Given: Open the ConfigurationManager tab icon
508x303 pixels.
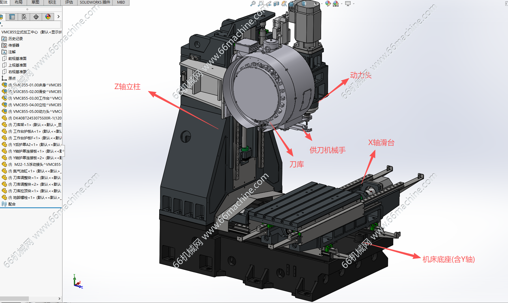Looking at the screenshot, I should [24, 17].
